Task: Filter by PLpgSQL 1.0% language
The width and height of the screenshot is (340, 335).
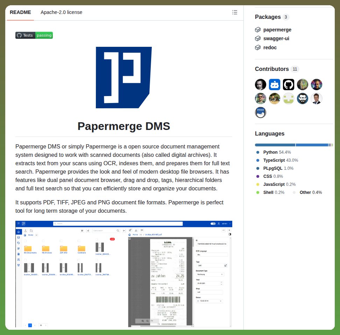Action: [x=275, y=168]
